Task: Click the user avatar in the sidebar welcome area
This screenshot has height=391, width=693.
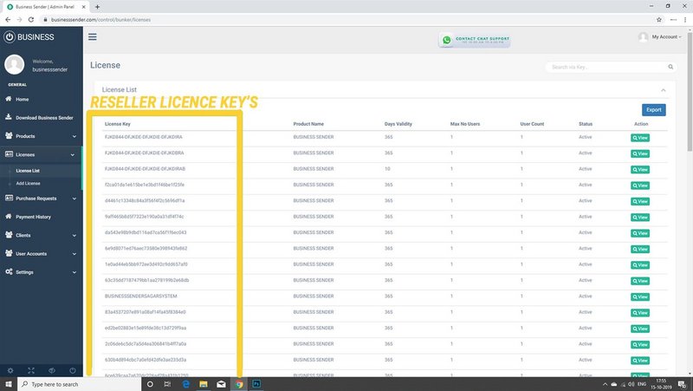Action: (x=14, y=64)
